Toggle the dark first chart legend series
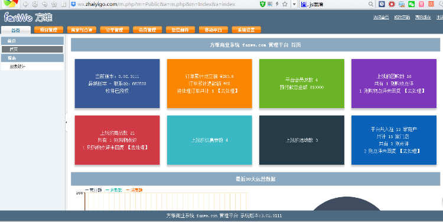Viewport: 443px width, 222px height. coord(93,190)
